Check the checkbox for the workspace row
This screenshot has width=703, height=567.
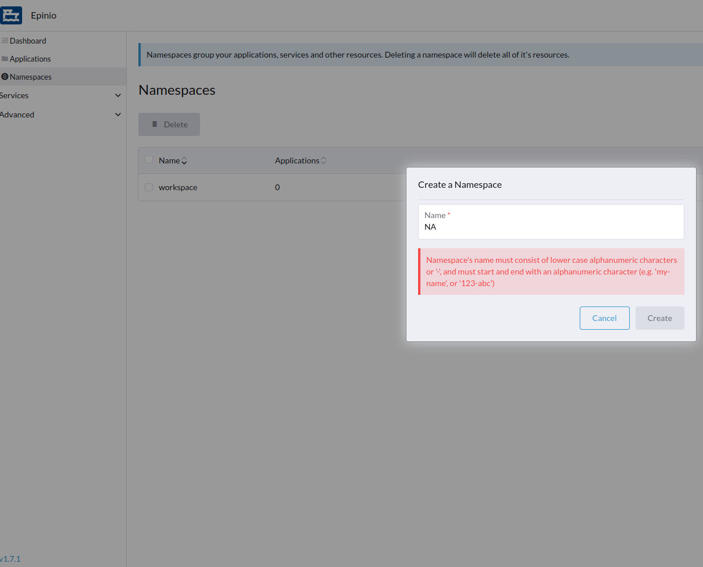click(149, 187)
